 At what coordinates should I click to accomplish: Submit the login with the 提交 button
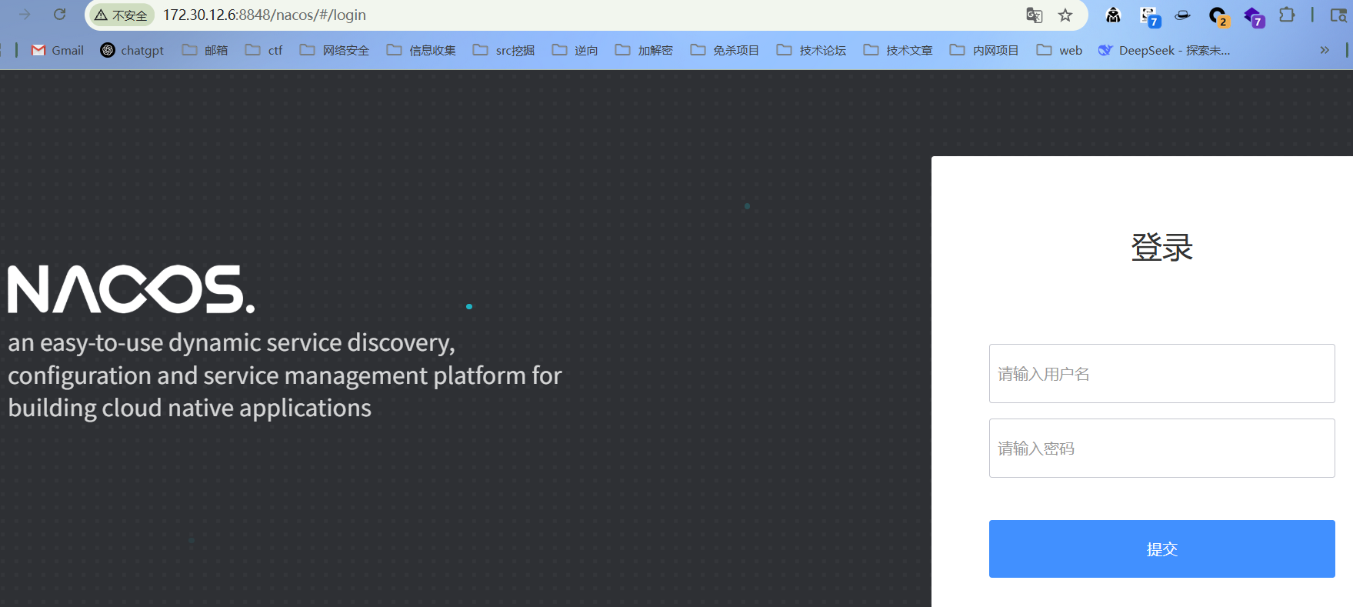1161,549
